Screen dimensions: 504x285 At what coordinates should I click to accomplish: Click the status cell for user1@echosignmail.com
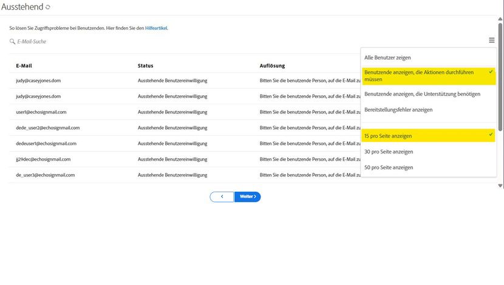point(172,112)
